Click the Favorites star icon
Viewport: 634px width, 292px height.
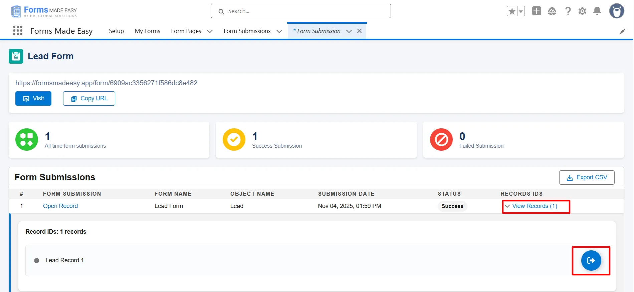click(x=512, y=11)
